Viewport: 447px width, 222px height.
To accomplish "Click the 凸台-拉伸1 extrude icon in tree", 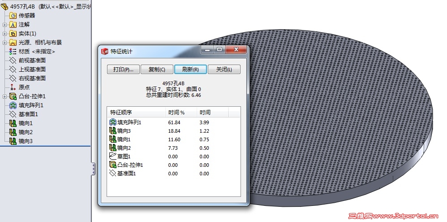I will tap(13, 96).
